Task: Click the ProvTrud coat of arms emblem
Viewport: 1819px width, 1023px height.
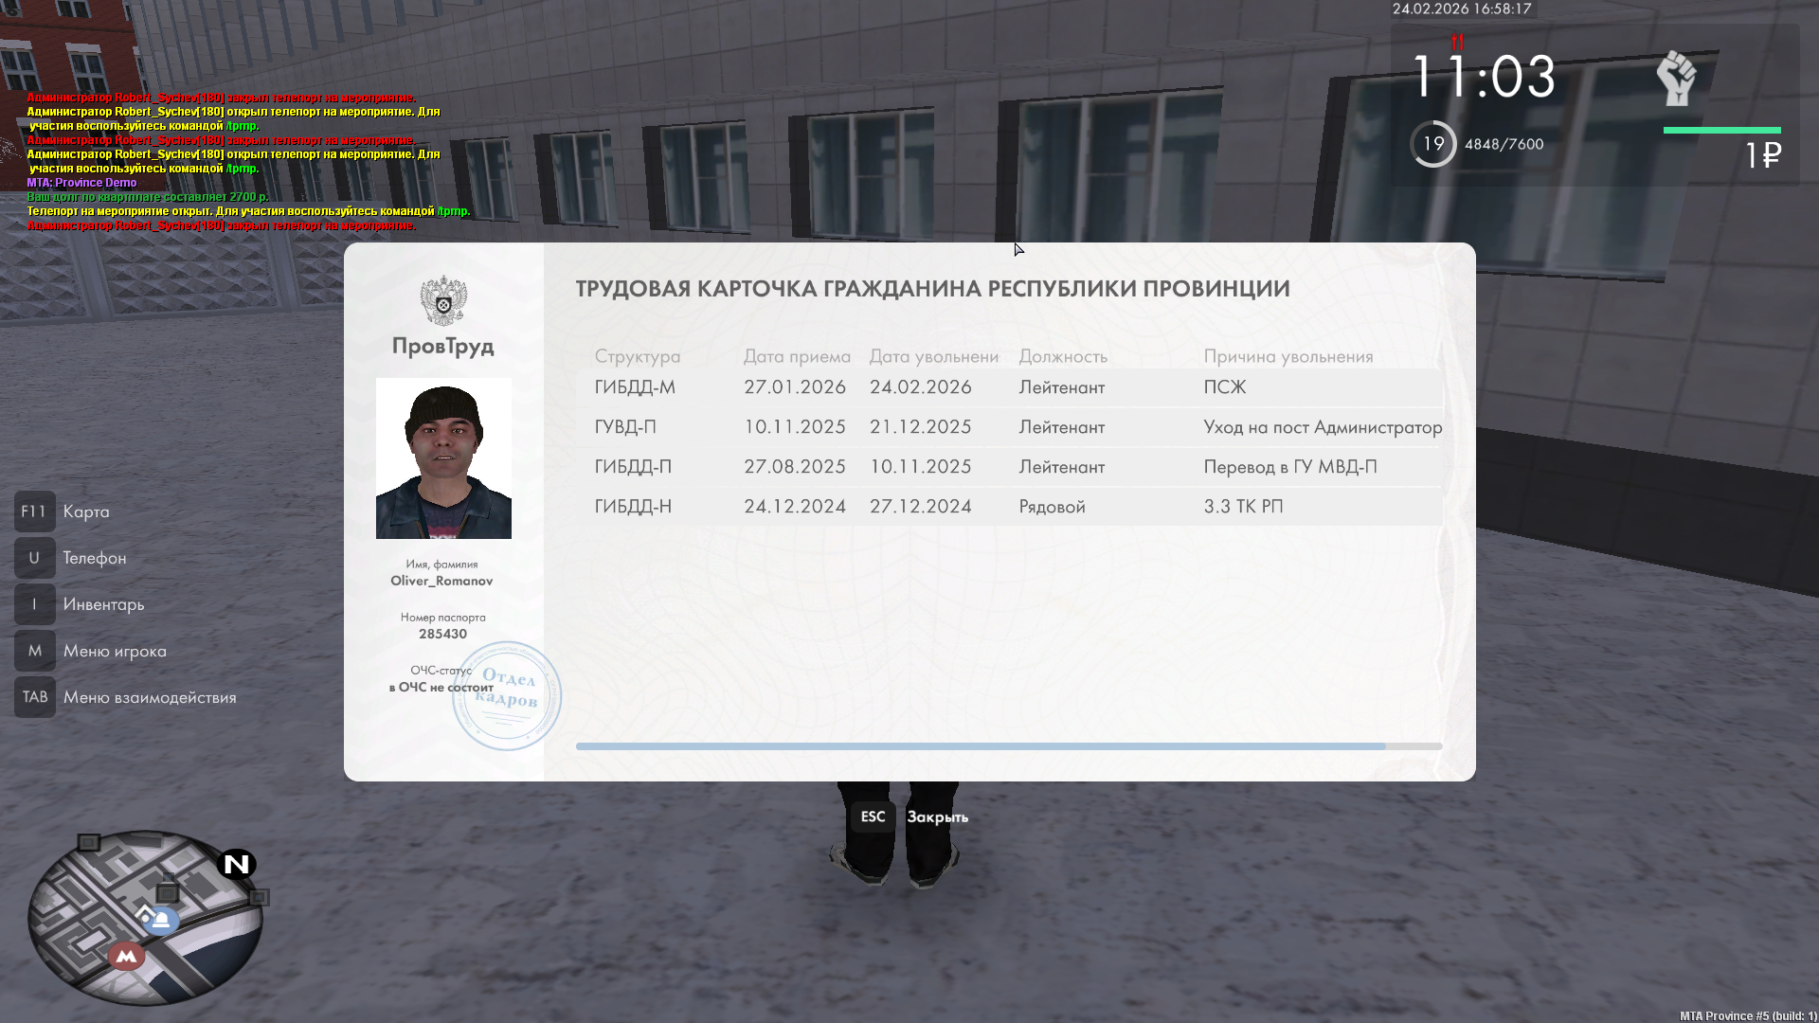Action: [443, 300]
